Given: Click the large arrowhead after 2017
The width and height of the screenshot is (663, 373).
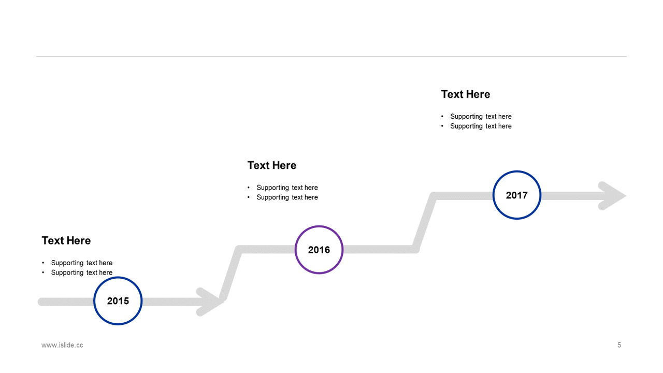Looking at the screenshot, I should pyautogui.click(x=612, y=196).
